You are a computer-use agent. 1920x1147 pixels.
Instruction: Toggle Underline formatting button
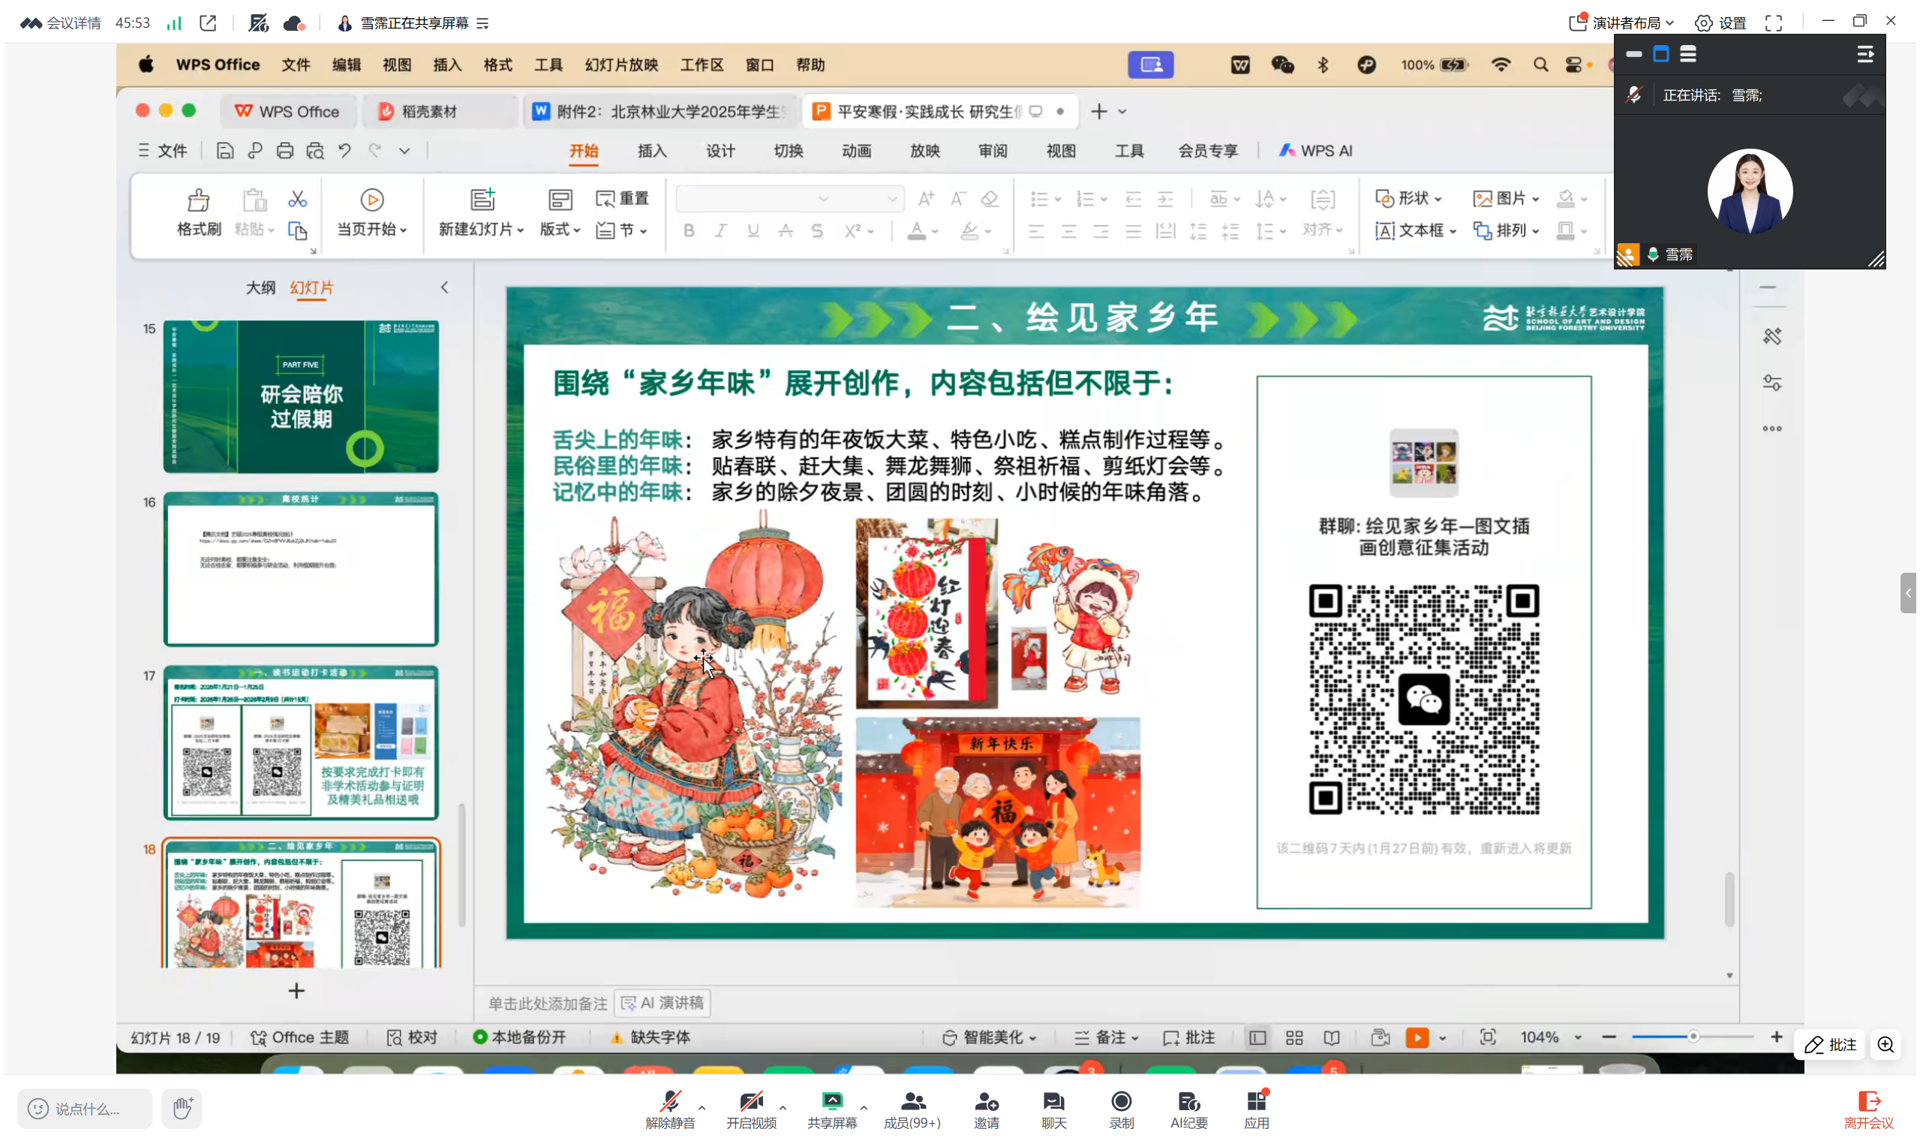point(754,231)
